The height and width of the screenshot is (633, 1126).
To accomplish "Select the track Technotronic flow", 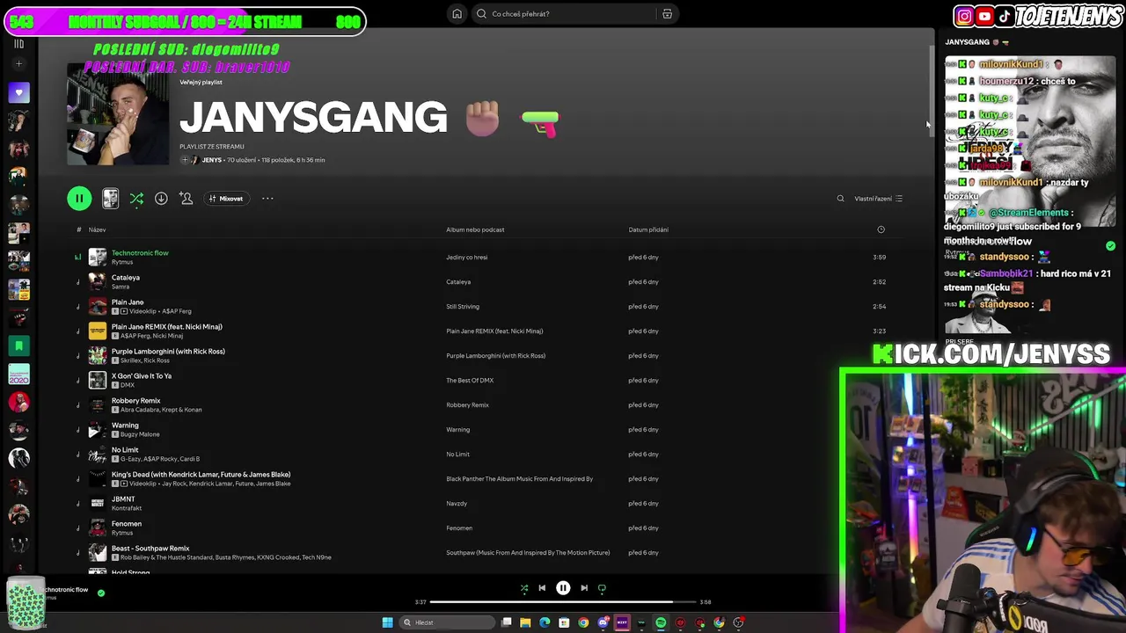I will [140, 253].
